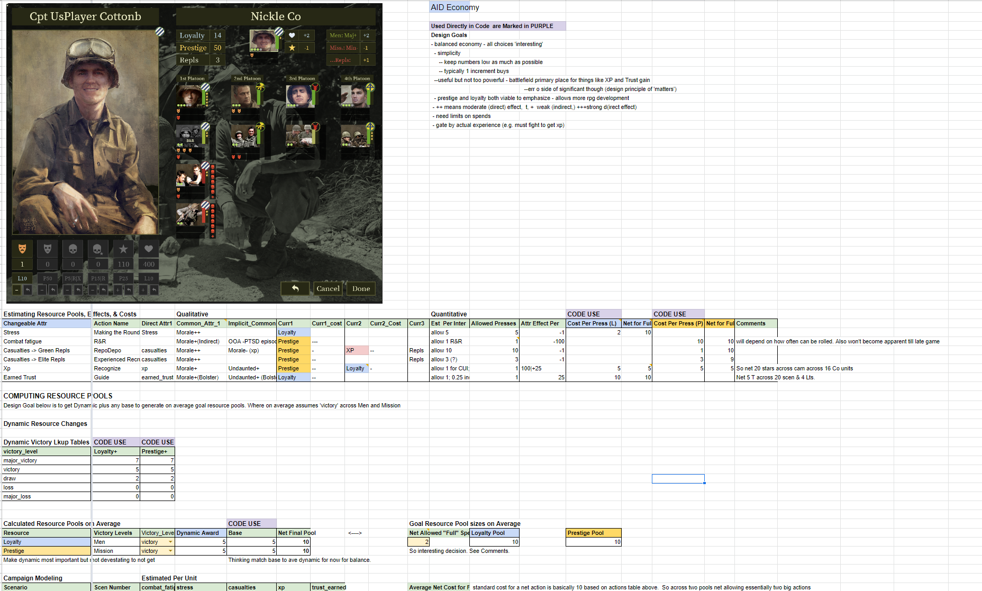Undo the orange mask column's change
The width and height of the screenshot is (982, 591).
click(x=28, y=289)
